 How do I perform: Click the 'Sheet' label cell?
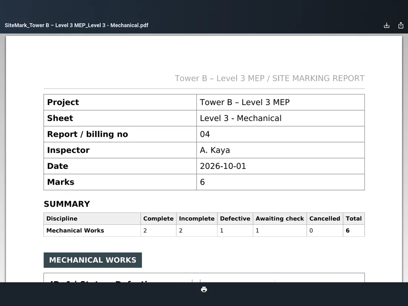(x=120, y=118)
